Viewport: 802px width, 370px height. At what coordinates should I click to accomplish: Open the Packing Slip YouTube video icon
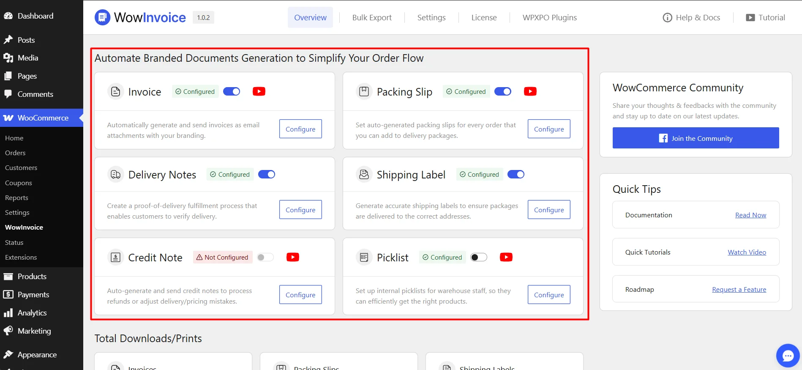pos(530,91)
